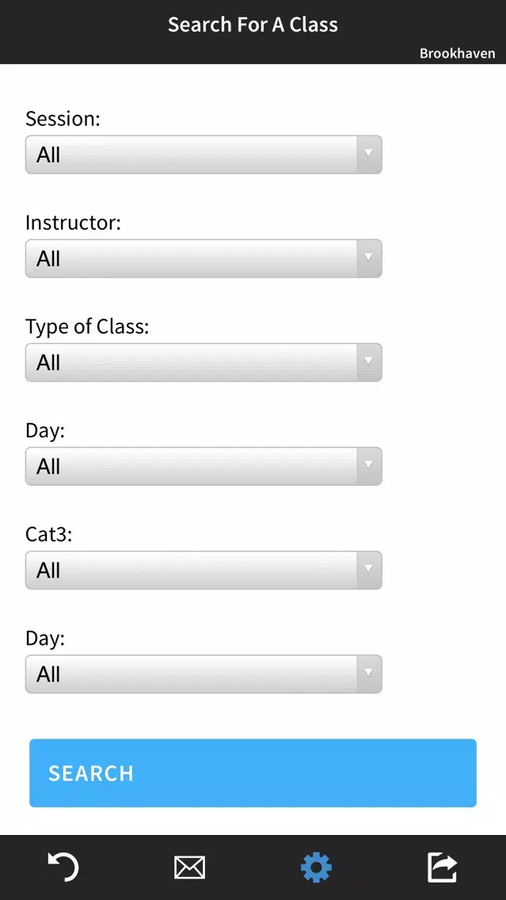Click the arrow on Type of Class dropdown
This screenshot has height=900, width=506.
point(369,362)
